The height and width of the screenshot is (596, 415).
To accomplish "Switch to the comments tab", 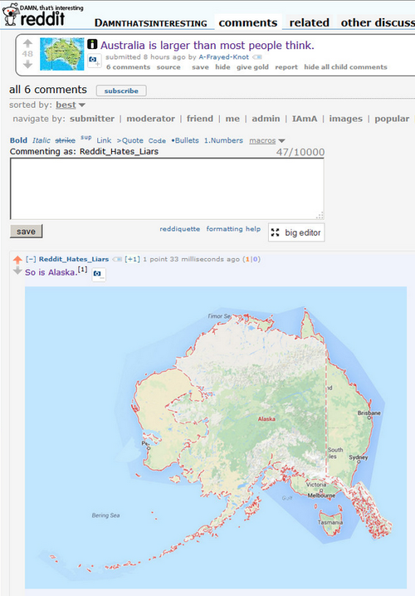I will pos(248,22).
